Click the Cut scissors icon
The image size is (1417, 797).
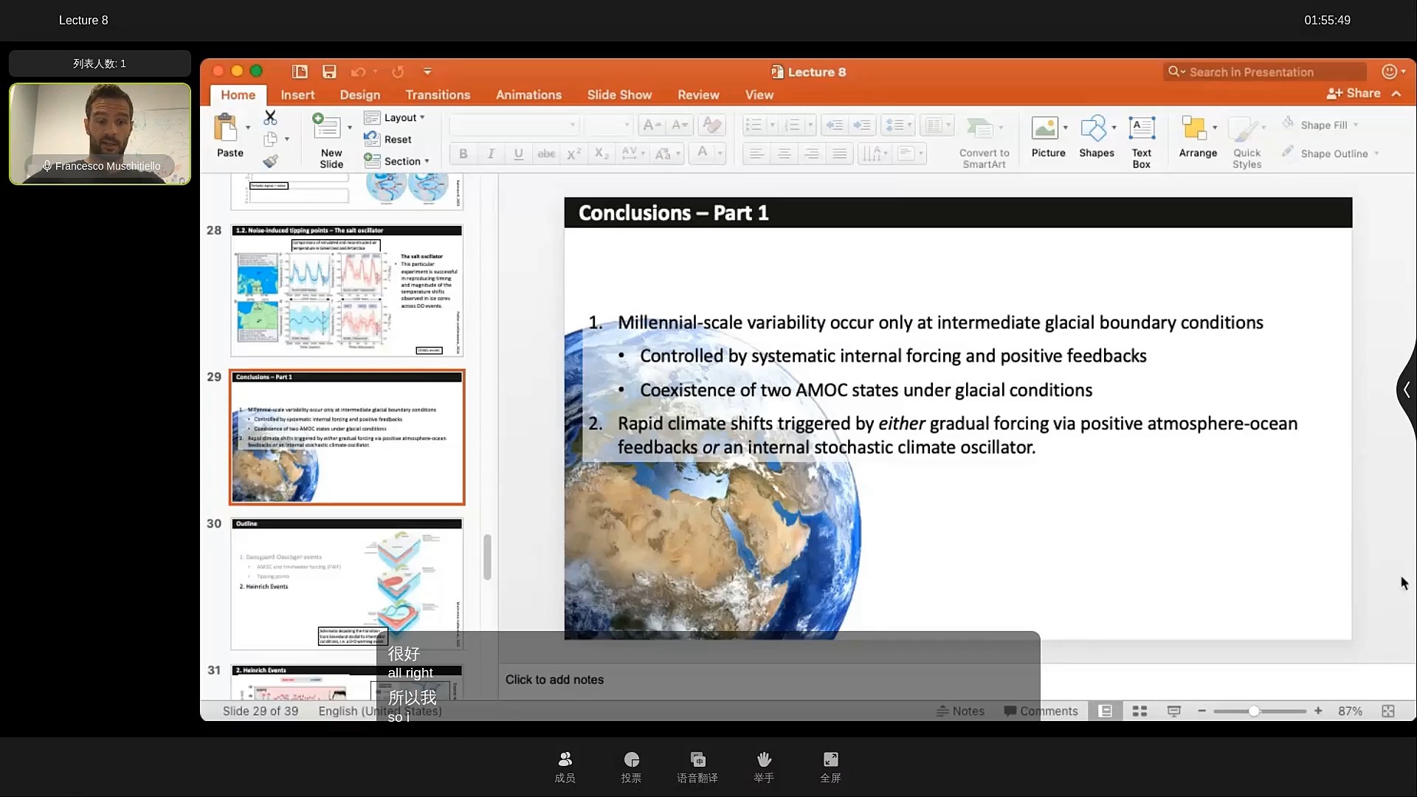coord(270,117)
